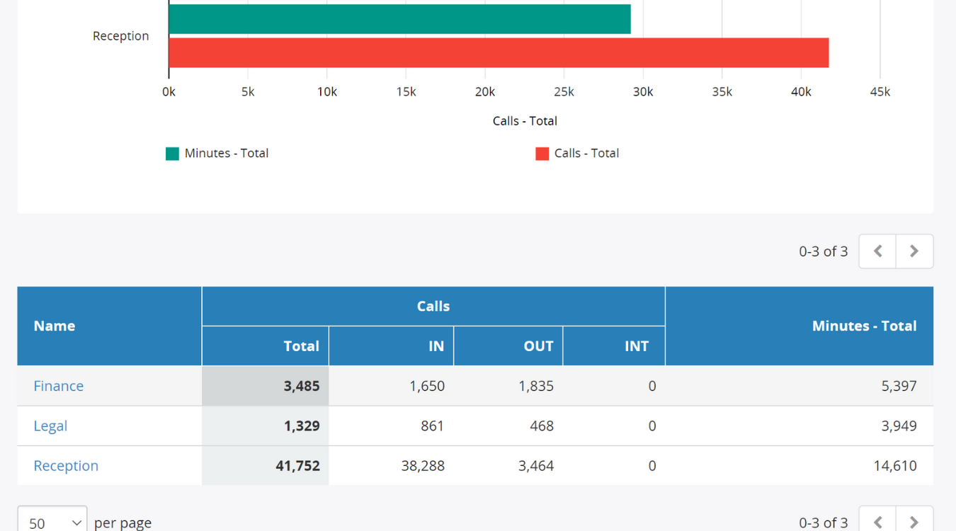The height and width of the screenshot is (531, 956).
Task: Click the lower 0-3 of 3 counter
Action: [823, 523]
